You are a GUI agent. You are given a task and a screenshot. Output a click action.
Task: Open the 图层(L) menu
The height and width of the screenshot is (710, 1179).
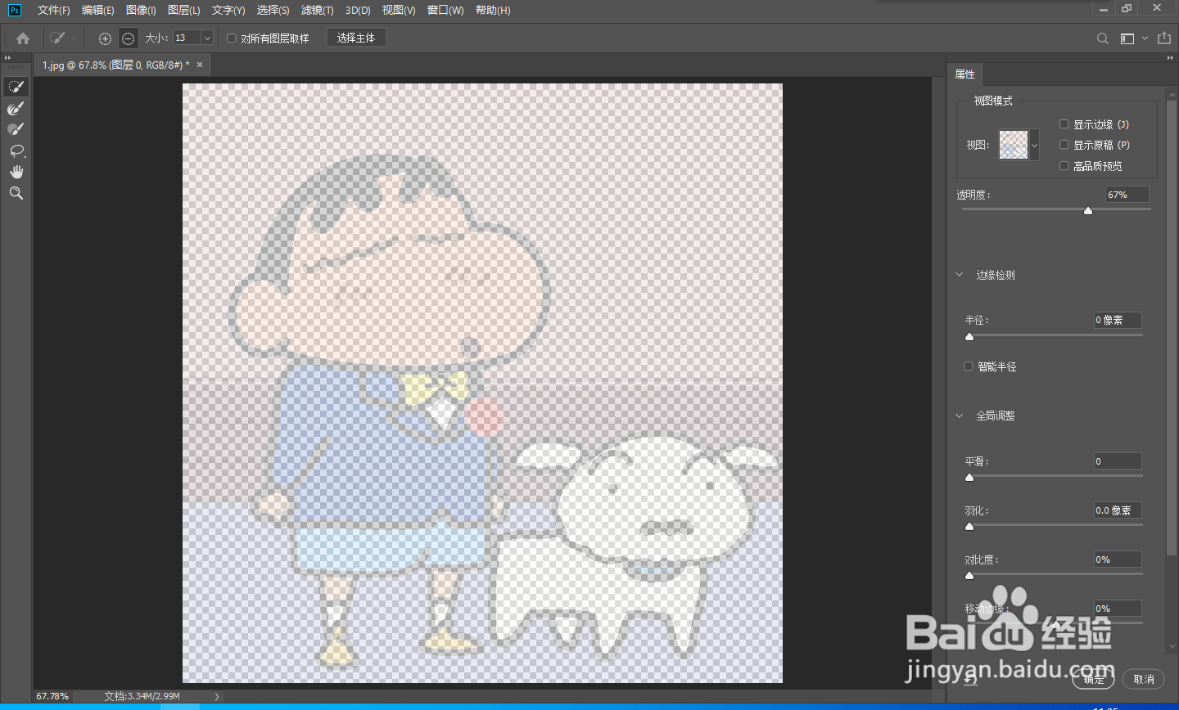pyautogui.click(x=183, y=10)
